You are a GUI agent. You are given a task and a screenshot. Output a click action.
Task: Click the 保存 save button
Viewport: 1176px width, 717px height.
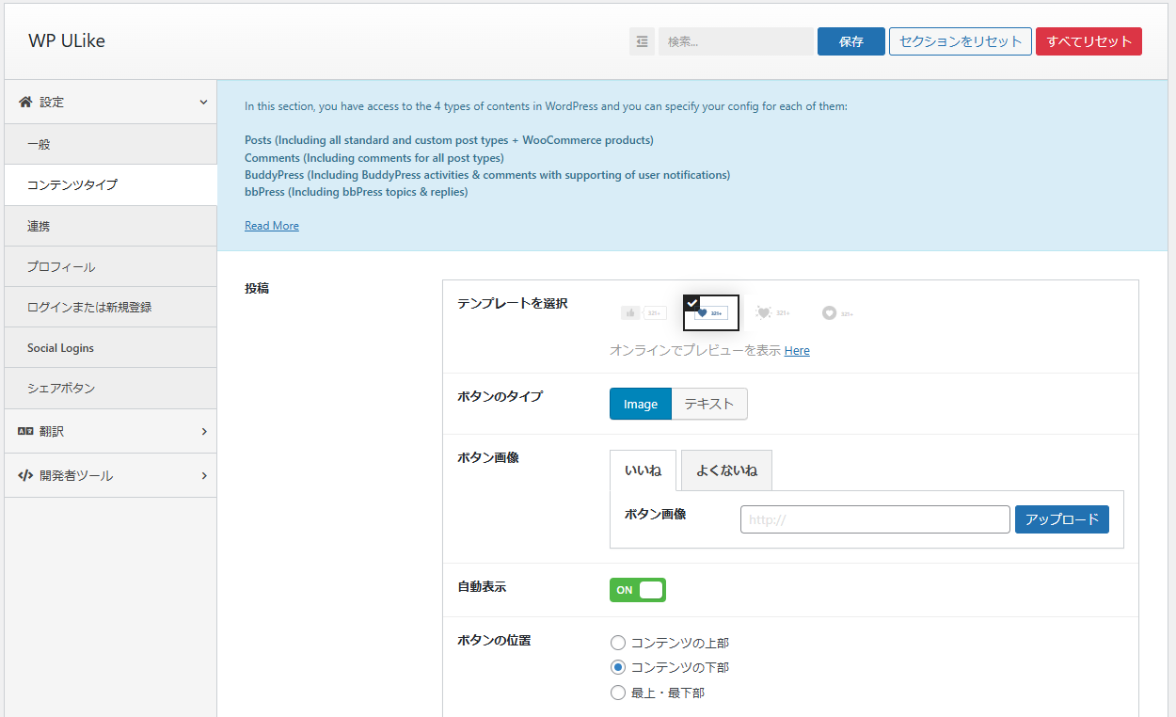850,40
